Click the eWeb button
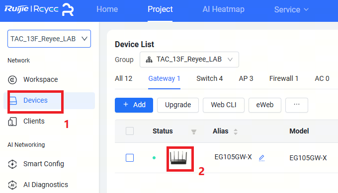 pyautogui.click(x=265, y=105)
